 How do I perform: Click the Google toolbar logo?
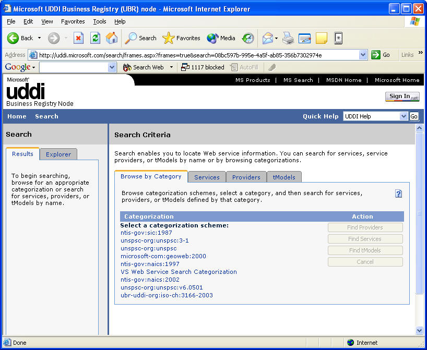pyautogui.click(x=18, y=67)
